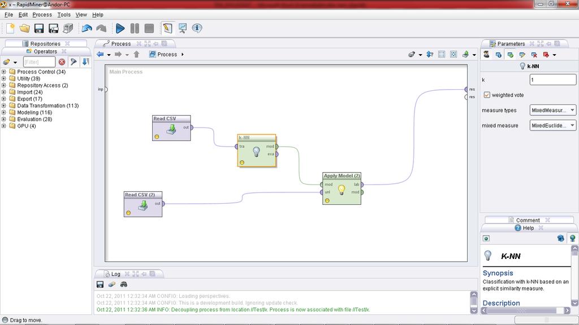Run the process with the blue play button

[120, 28]
